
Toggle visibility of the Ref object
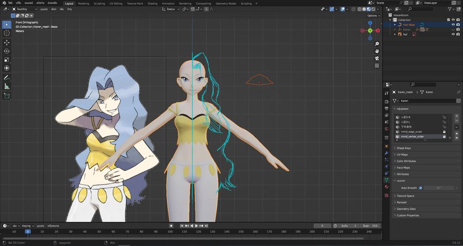(452, 34)
